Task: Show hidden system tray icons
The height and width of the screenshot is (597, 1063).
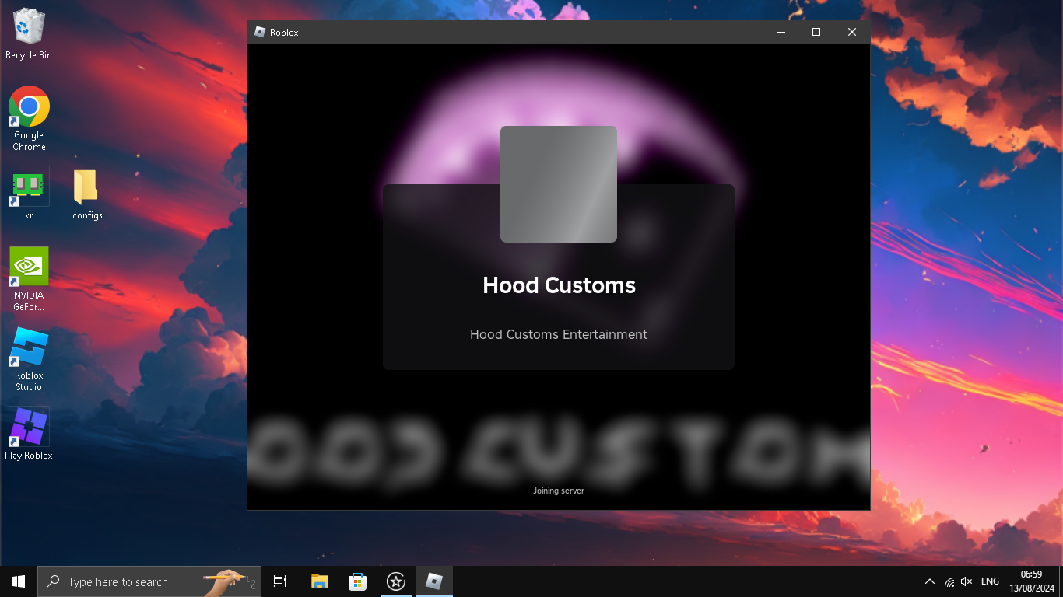Action: pyautogui.click(x=930, y=581)
